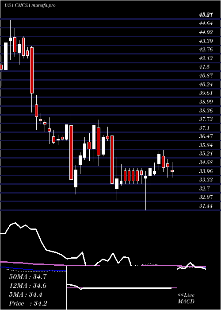Click the 39.61 price axis label
221x310 pixels.
(x=206, y=93)
